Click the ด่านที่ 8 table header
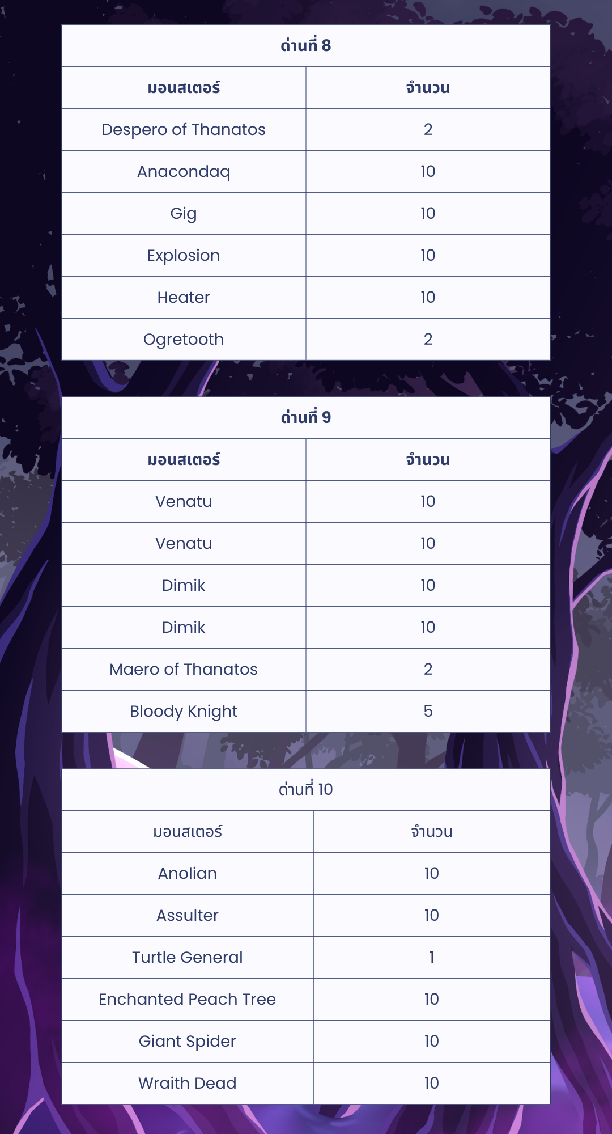Viewport: 612px width, 1134px height. [x=305, y=45]
